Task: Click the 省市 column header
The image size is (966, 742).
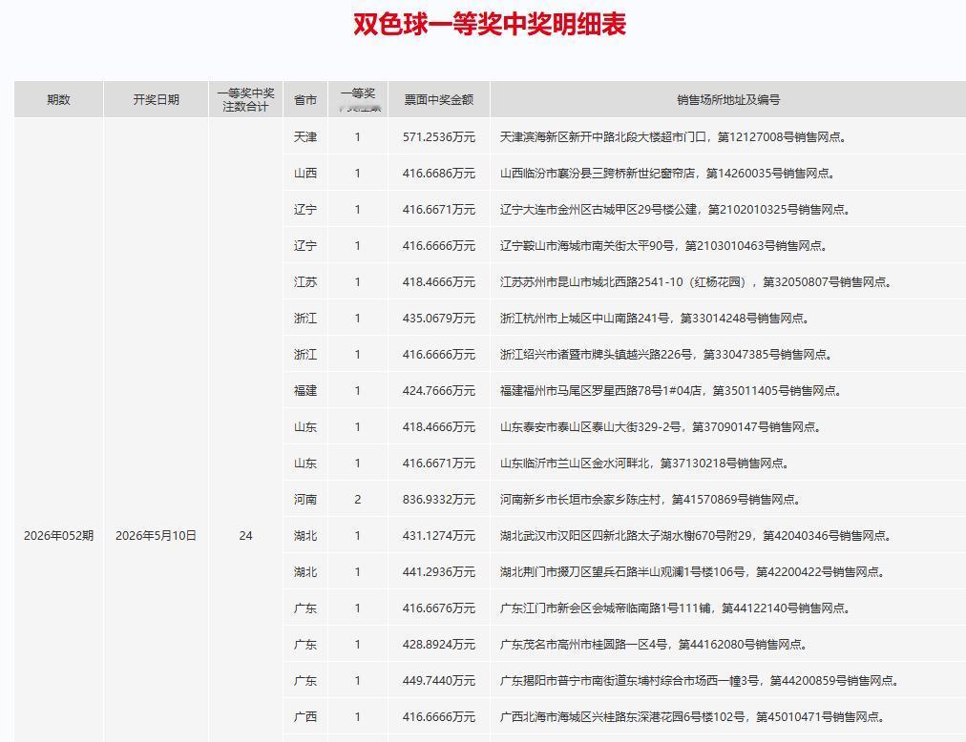Action: 305,100
